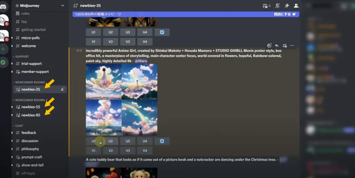355x178 pixels.
Task: Click U2 under the Anime Girl images
Action: (111, 141)
